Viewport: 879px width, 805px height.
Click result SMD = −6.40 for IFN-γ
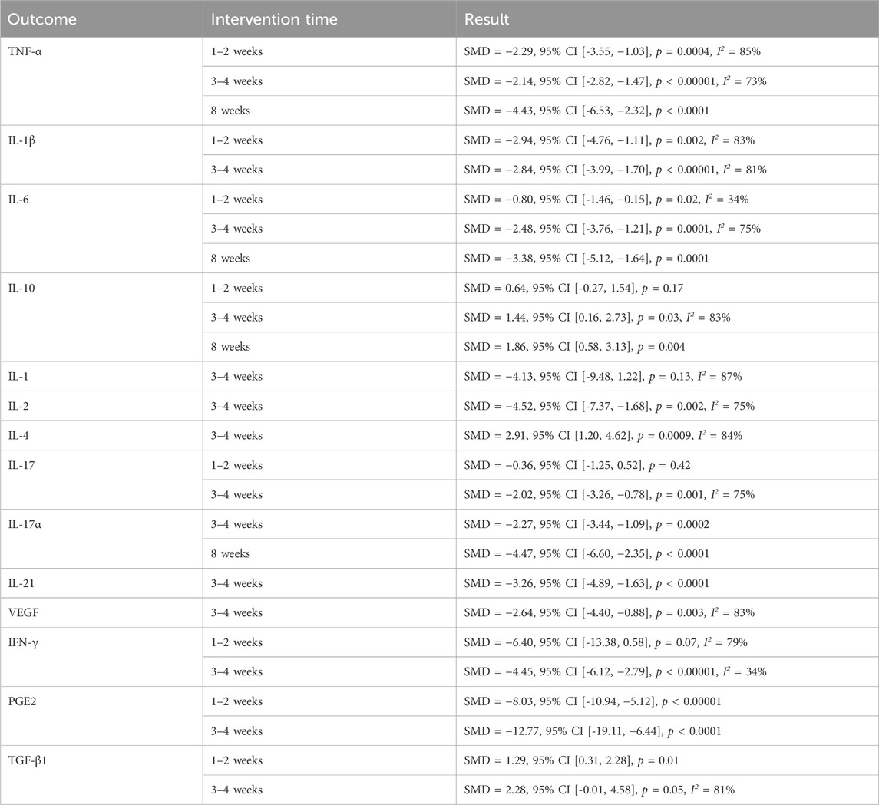tap(667, 642)
